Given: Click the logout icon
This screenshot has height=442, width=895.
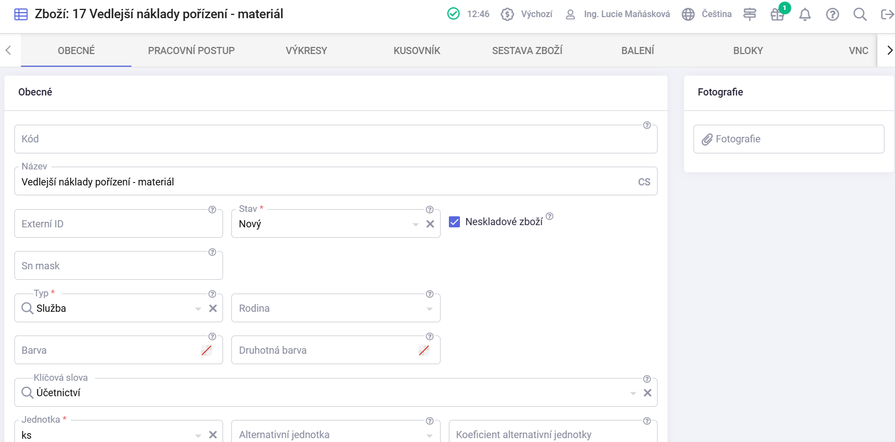Looking at the screenshot, I should click(887, 14).
